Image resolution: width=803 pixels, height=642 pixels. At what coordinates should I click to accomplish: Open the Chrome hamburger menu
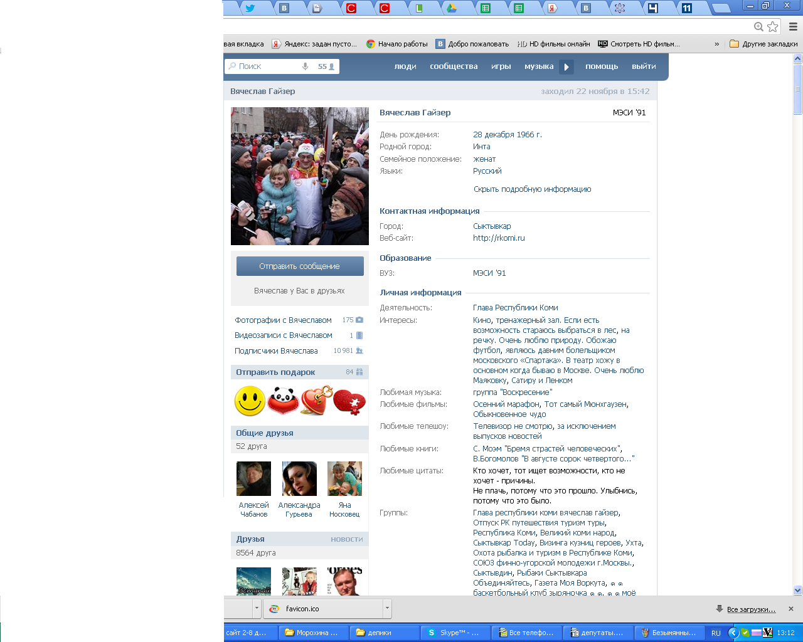coord(793,26)
